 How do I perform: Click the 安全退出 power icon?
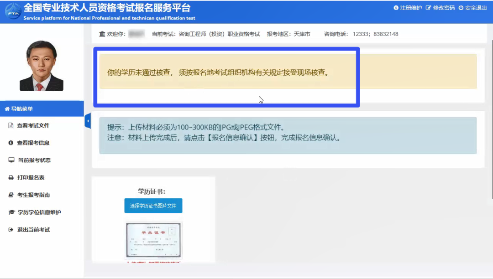point(461,8)
